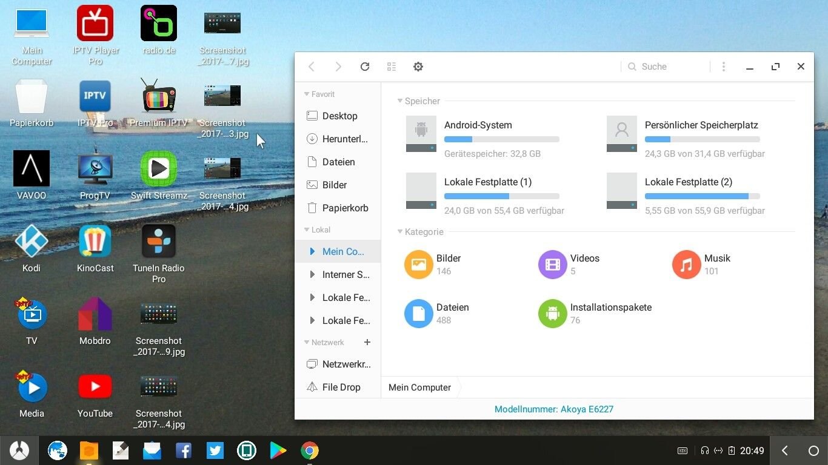Add a network location with plus button
This screenshot has width=828, height=465.
click(x=367, y=342)
